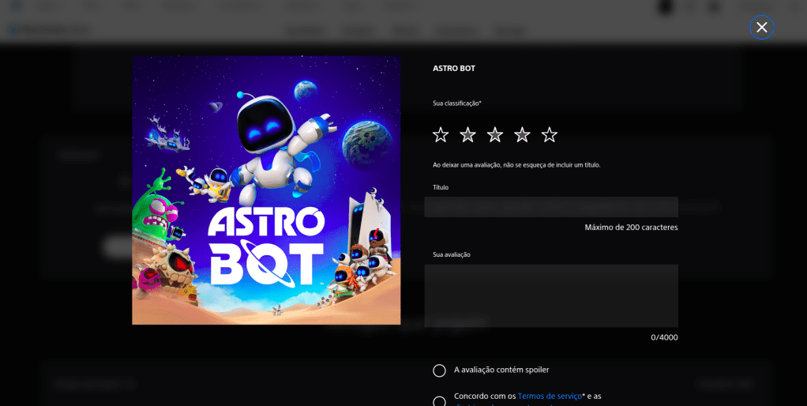Rate ASTRO BOT one star
The height and width of the screenshot is (406, 807).
pyautogui.click(x=441, y=135)
